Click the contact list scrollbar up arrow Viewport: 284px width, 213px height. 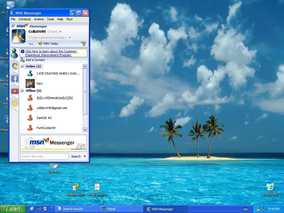tap(85, 66)
